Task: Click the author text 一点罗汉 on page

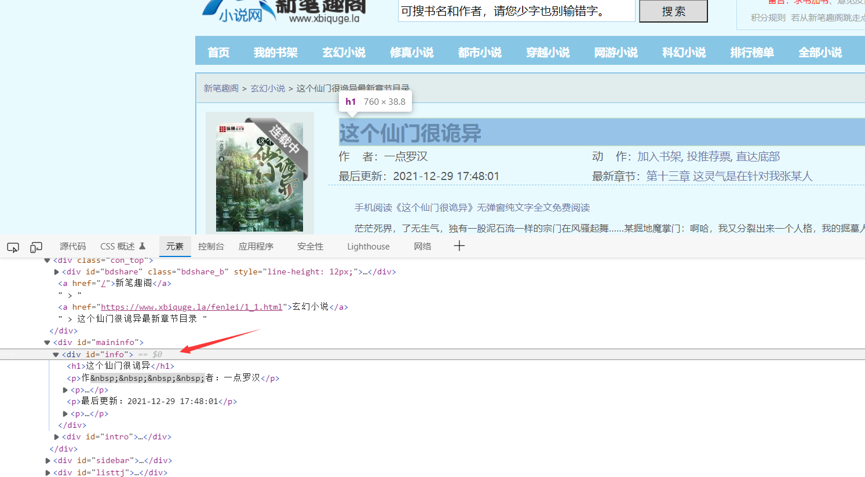Action: click(x=406, y=157)
